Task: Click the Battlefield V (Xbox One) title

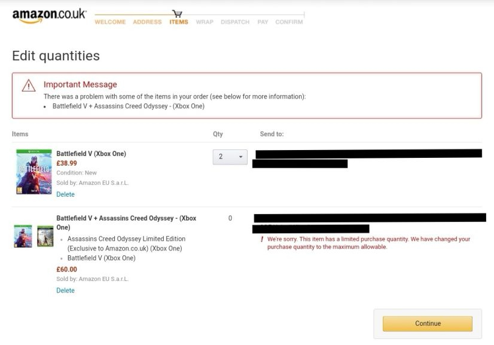Action: pyautogui.click(x=91, y=154)
